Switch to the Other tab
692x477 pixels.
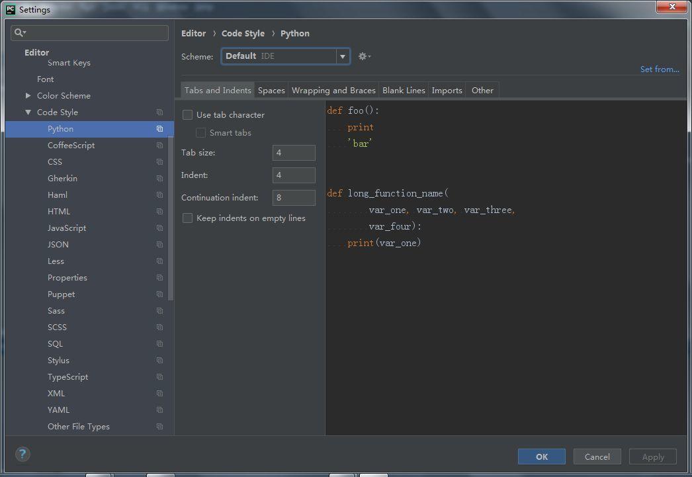482,91
